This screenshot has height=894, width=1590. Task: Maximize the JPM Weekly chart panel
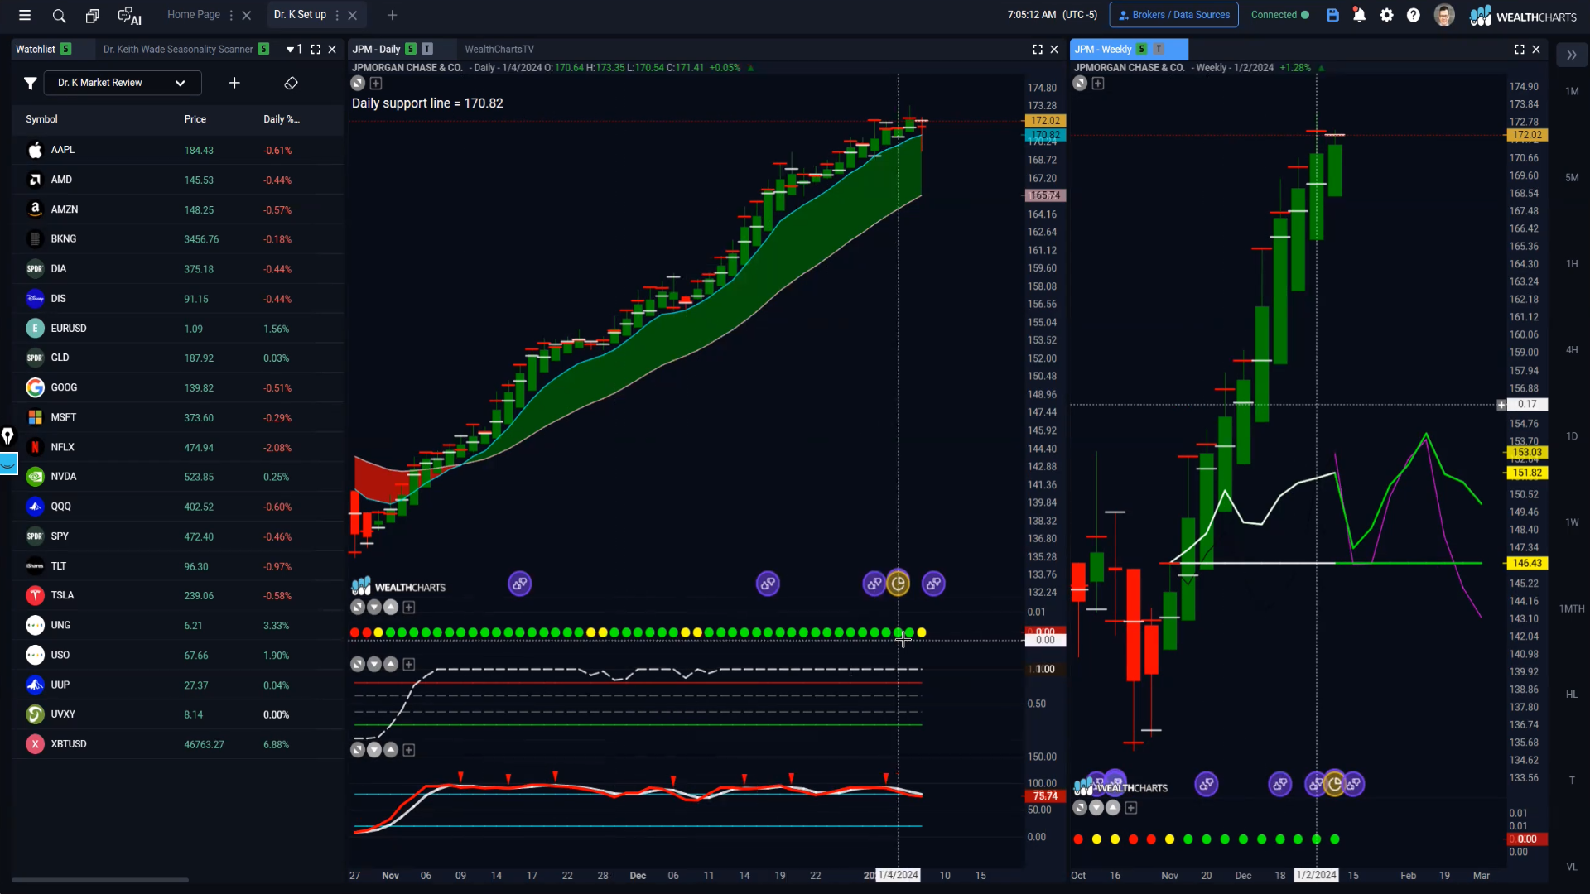point(1520,50)
